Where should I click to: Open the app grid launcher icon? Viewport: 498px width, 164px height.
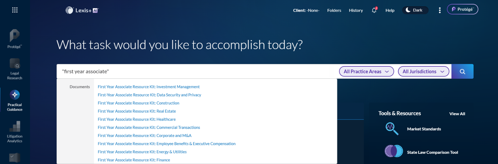tap(15, 10)
